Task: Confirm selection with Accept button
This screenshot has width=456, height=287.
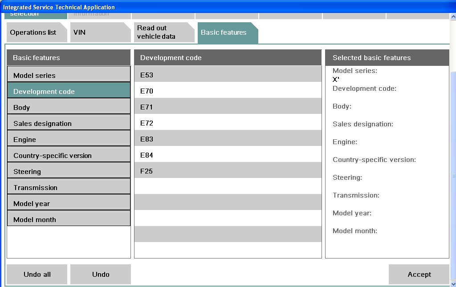Action: pyautogui.click(x=419, y=274)
